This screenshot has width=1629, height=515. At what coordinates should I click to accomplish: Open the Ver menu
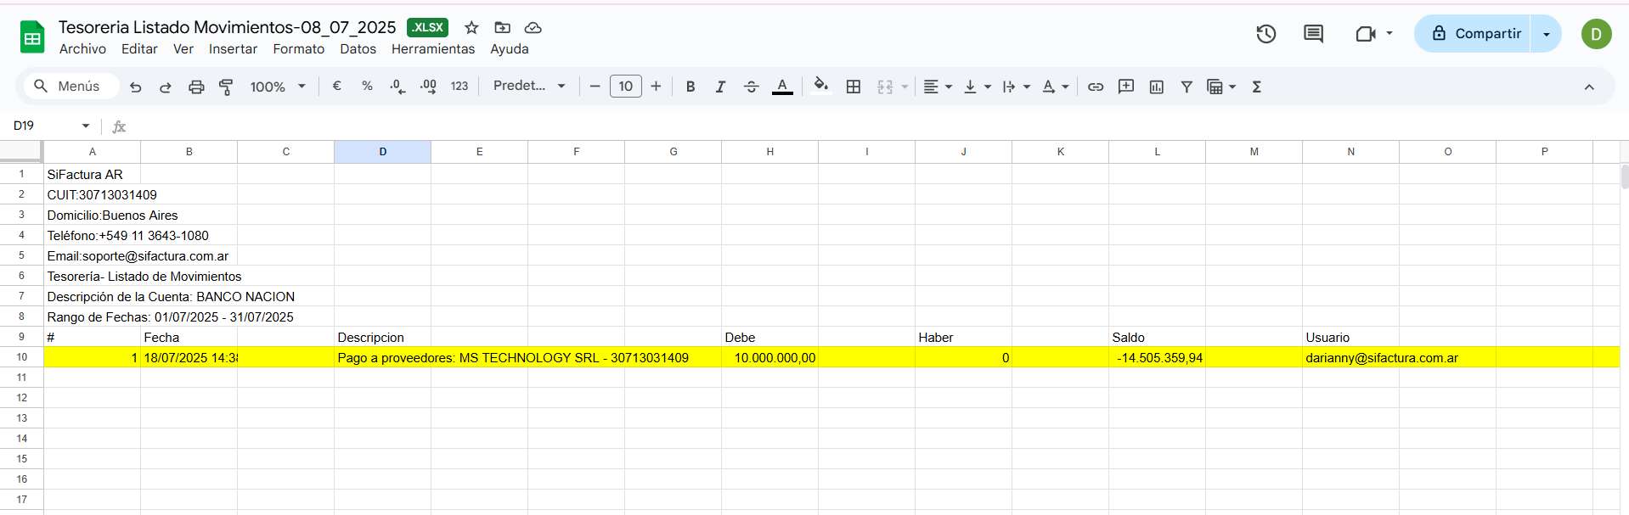click(183, 49)
